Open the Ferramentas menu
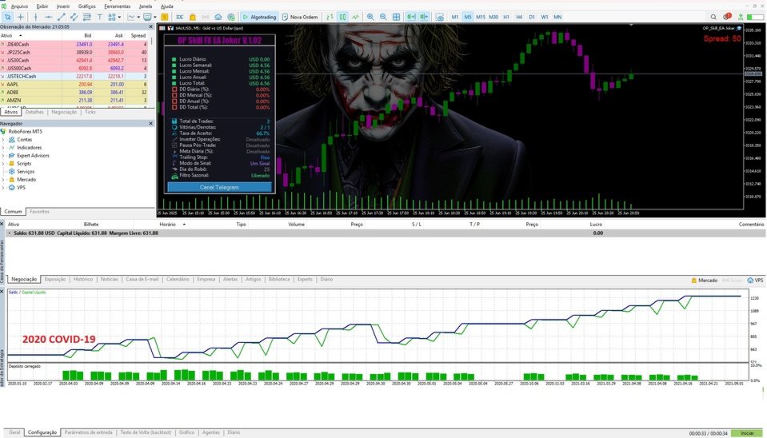 click(x=118, y=6)
